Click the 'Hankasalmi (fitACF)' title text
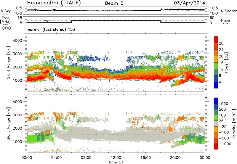Viewport: 237px width, 164px height. [x=54, y=3]
